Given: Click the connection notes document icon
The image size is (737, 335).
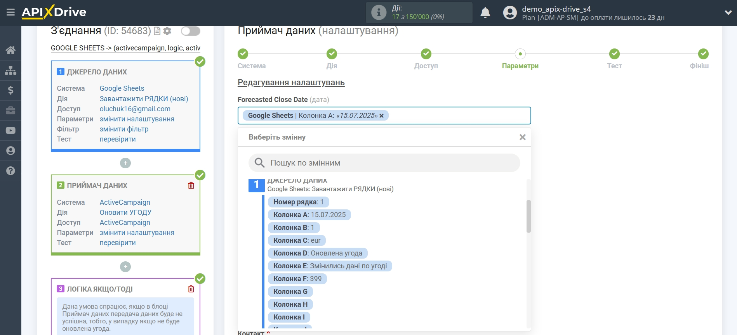Looking at the screenshot, I should [157, 31].
